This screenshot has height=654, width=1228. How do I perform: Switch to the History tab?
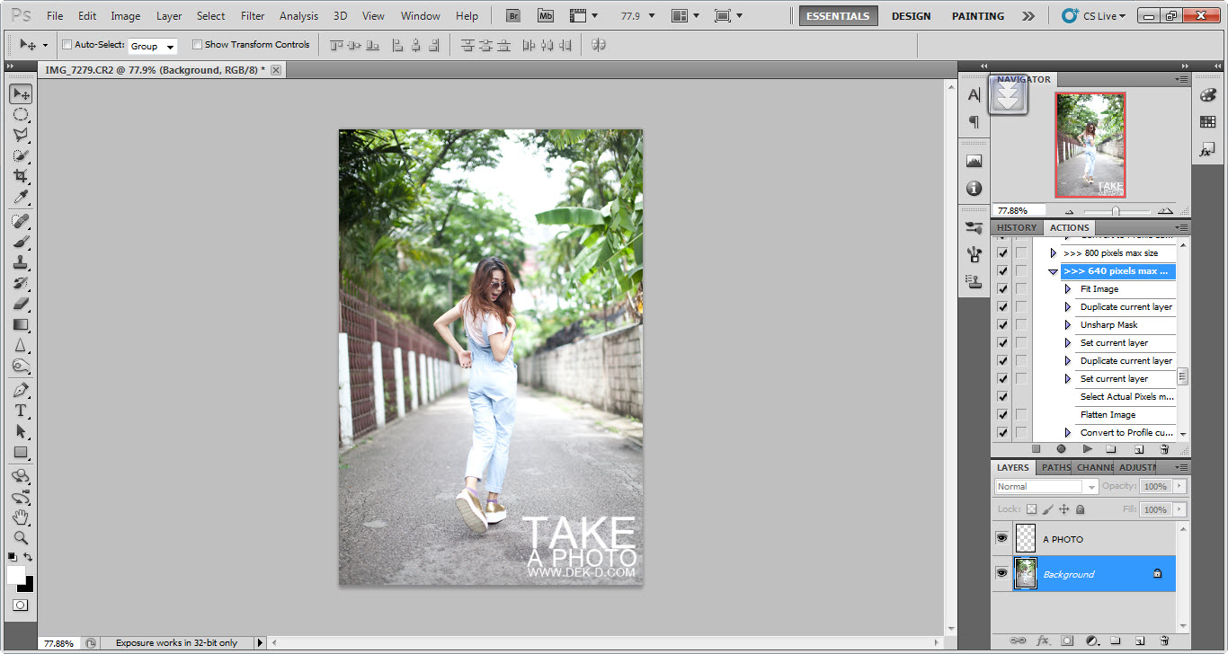(x=1017, y=228)
